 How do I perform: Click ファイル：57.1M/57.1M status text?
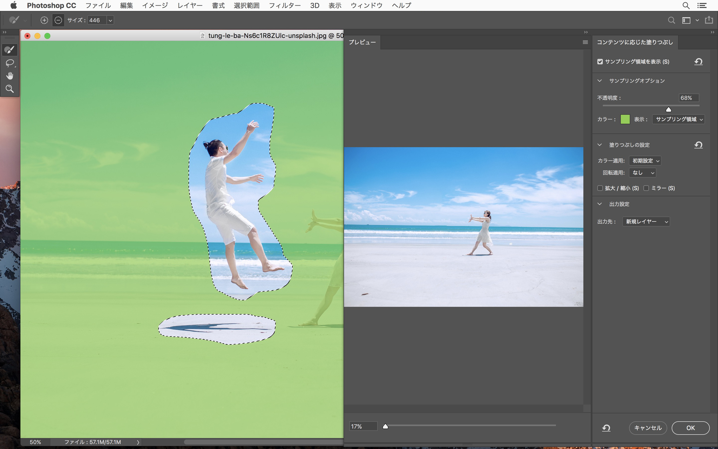tap(93, 442)
